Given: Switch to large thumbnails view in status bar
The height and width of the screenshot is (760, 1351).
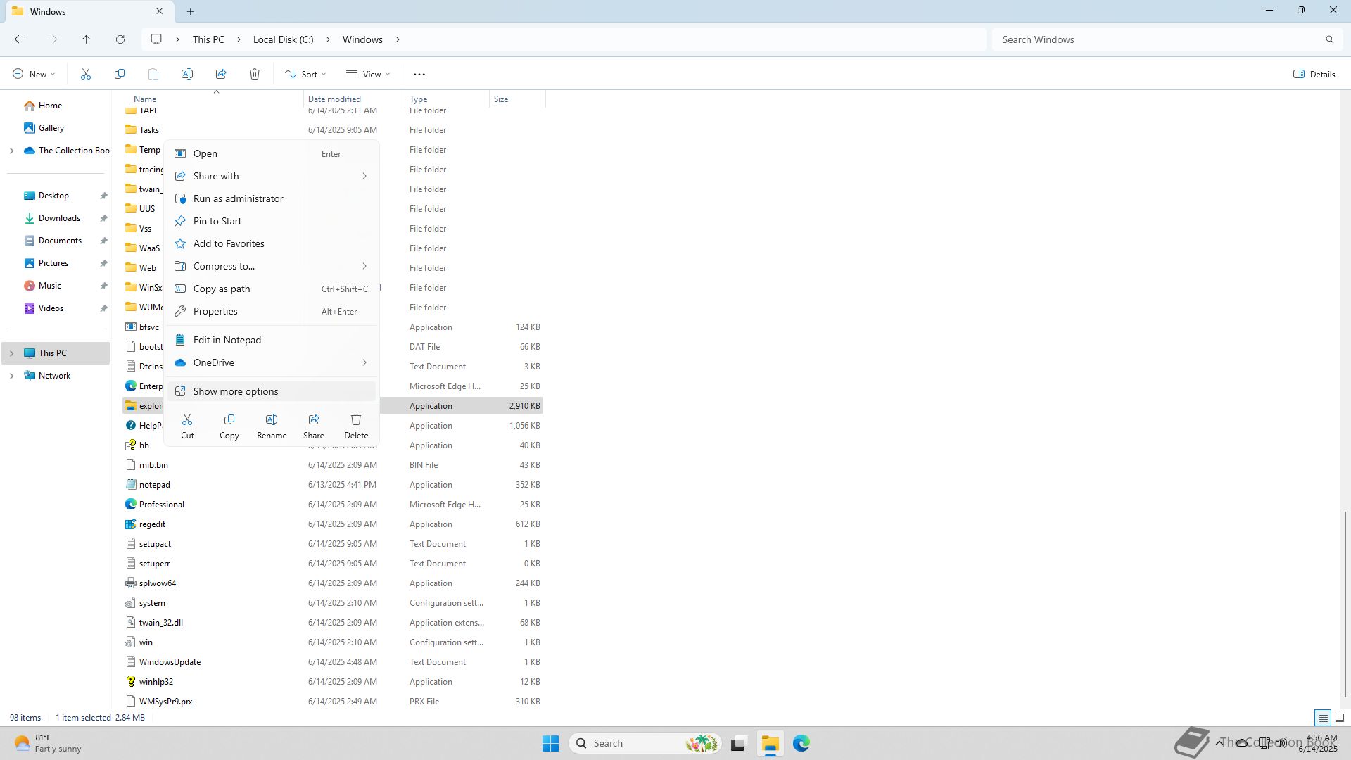Looking at the screenshot, I should coord(1340,718).
